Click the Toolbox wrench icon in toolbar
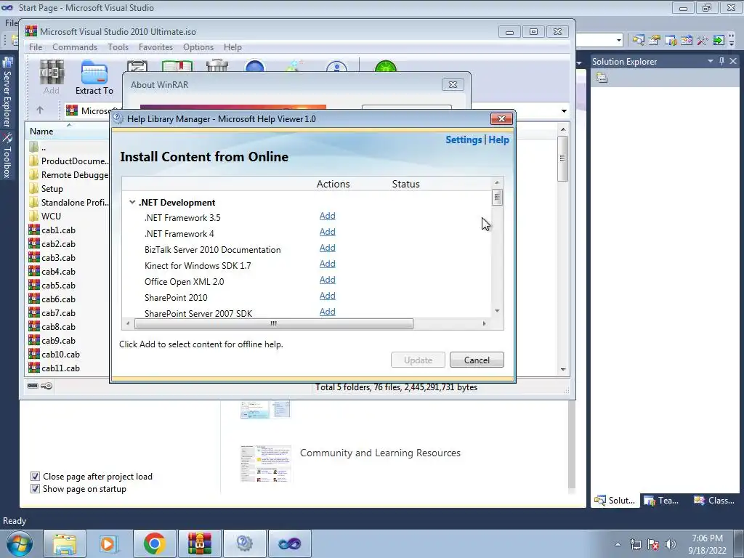744x558 pixels. click(703, 41)
